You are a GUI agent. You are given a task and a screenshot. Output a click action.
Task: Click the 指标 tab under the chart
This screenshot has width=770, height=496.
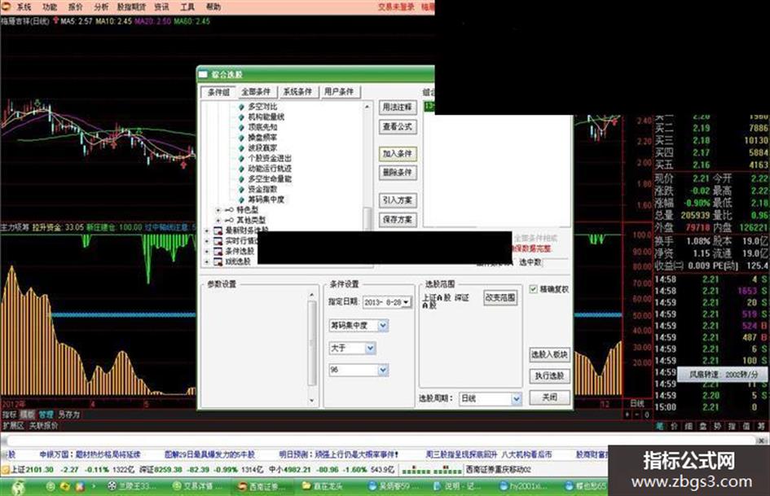tap(9, 415)
